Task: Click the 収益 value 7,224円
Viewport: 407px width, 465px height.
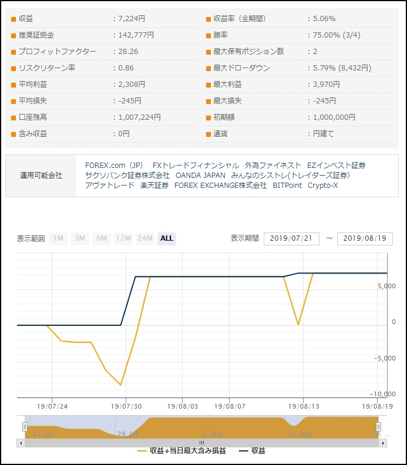Action: (132, 19)
